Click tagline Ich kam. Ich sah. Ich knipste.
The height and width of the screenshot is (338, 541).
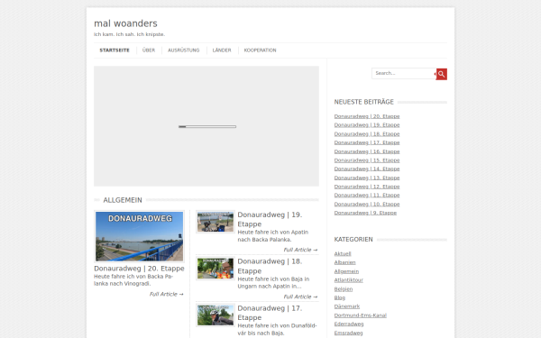(129, 34)
